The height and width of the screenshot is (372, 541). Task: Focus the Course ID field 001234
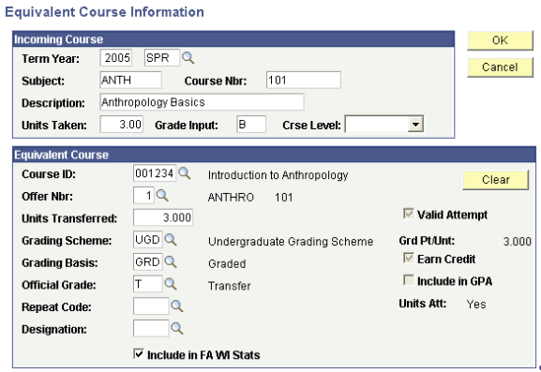155,173
